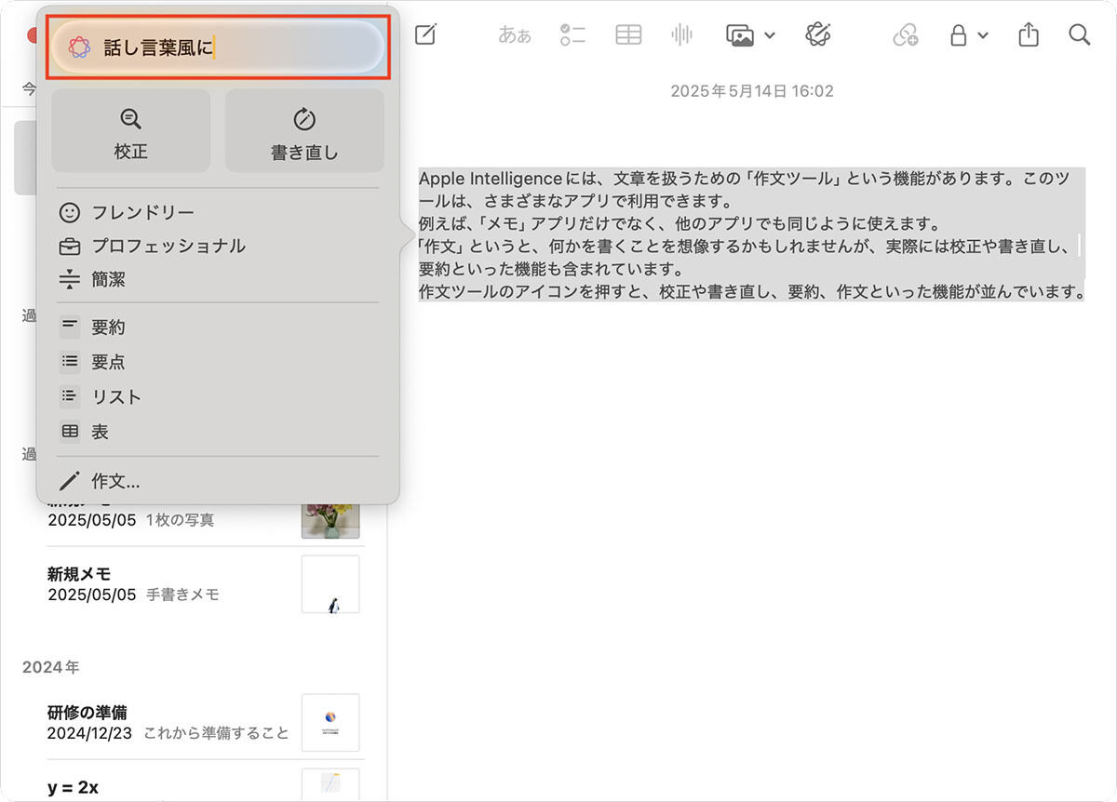Convert selection with the 表 option

[x=84, y=432]
